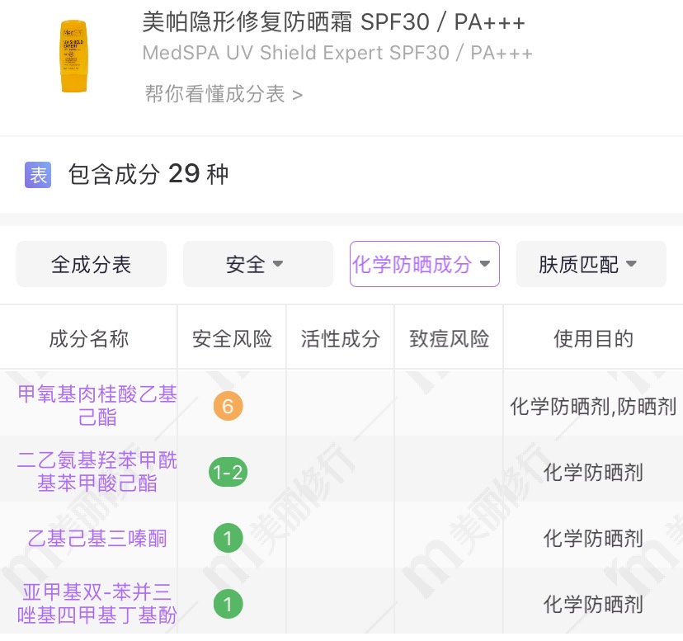The image size is (683, 641).
Task: Open ingredient 乙基己基三嗪酮 details
Action: 97,539
